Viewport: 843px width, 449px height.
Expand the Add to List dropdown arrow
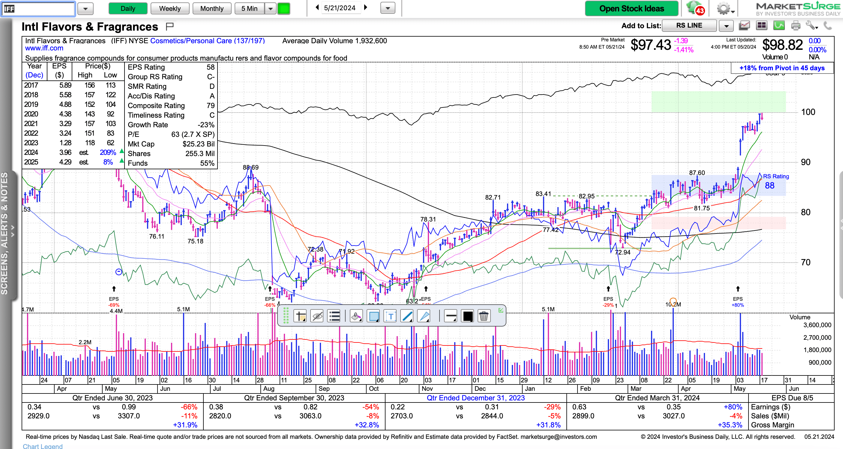pyautogui.click(x=726, y=26)
